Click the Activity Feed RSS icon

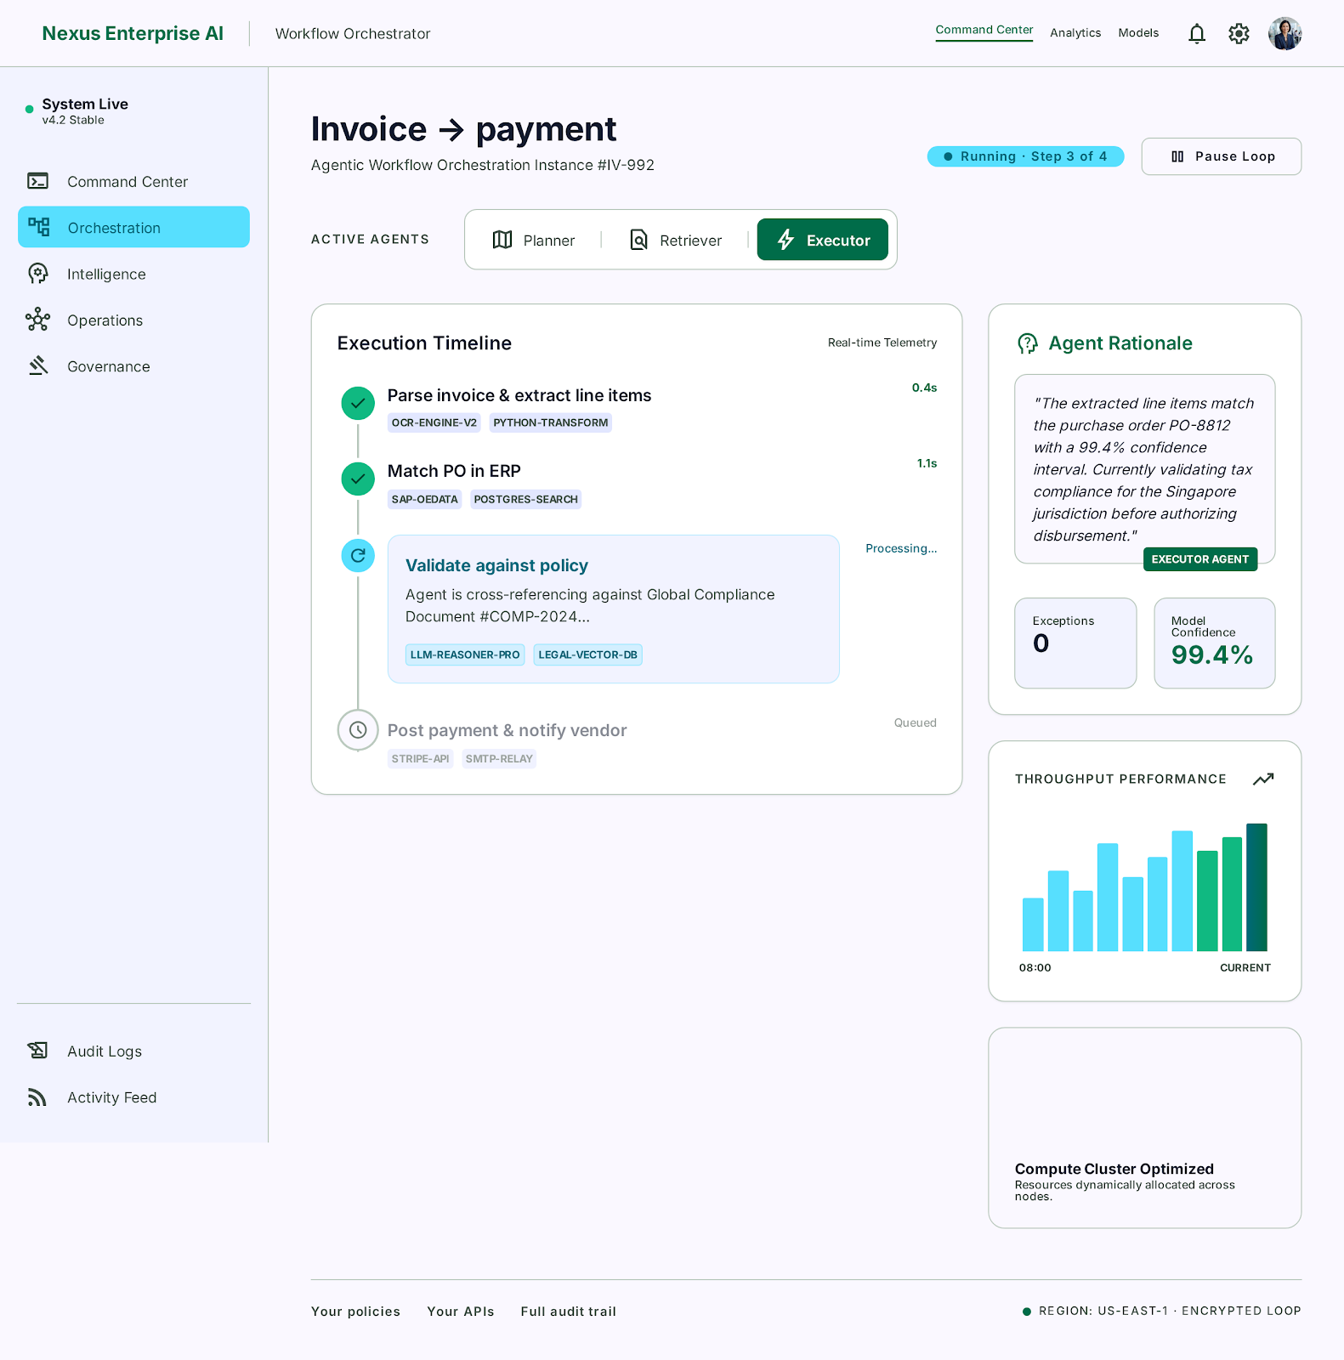point(37,1097)
